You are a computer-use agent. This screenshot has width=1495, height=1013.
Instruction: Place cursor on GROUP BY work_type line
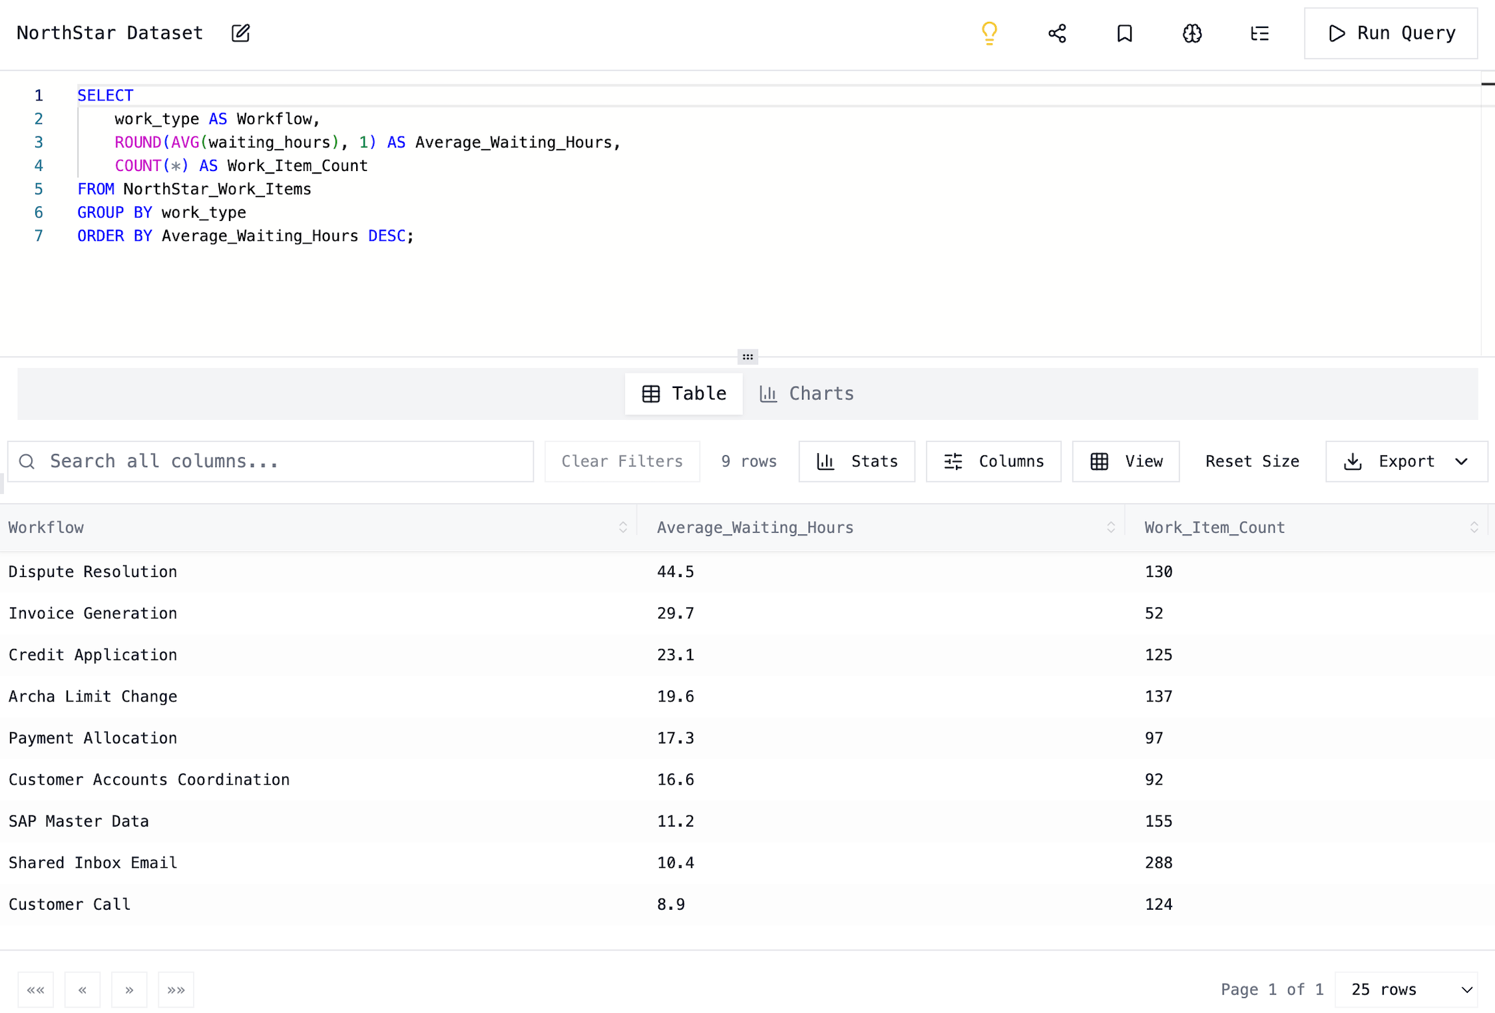(x=161, y=212)
